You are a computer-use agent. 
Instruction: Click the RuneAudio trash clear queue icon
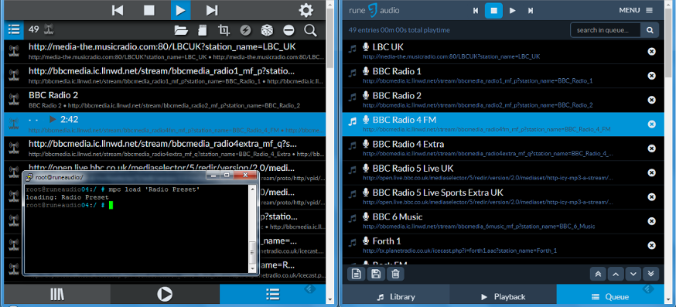(x=395, y=274)
